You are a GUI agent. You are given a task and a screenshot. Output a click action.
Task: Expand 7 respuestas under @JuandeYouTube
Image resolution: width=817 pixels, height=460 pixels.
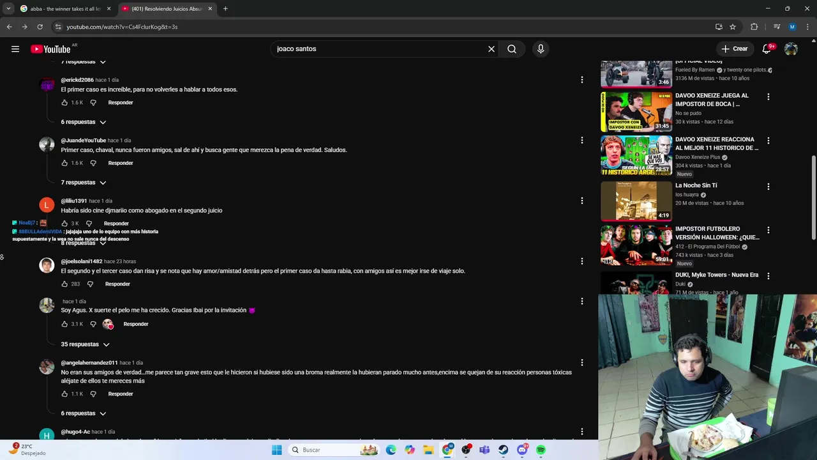(x=84, y=183)
